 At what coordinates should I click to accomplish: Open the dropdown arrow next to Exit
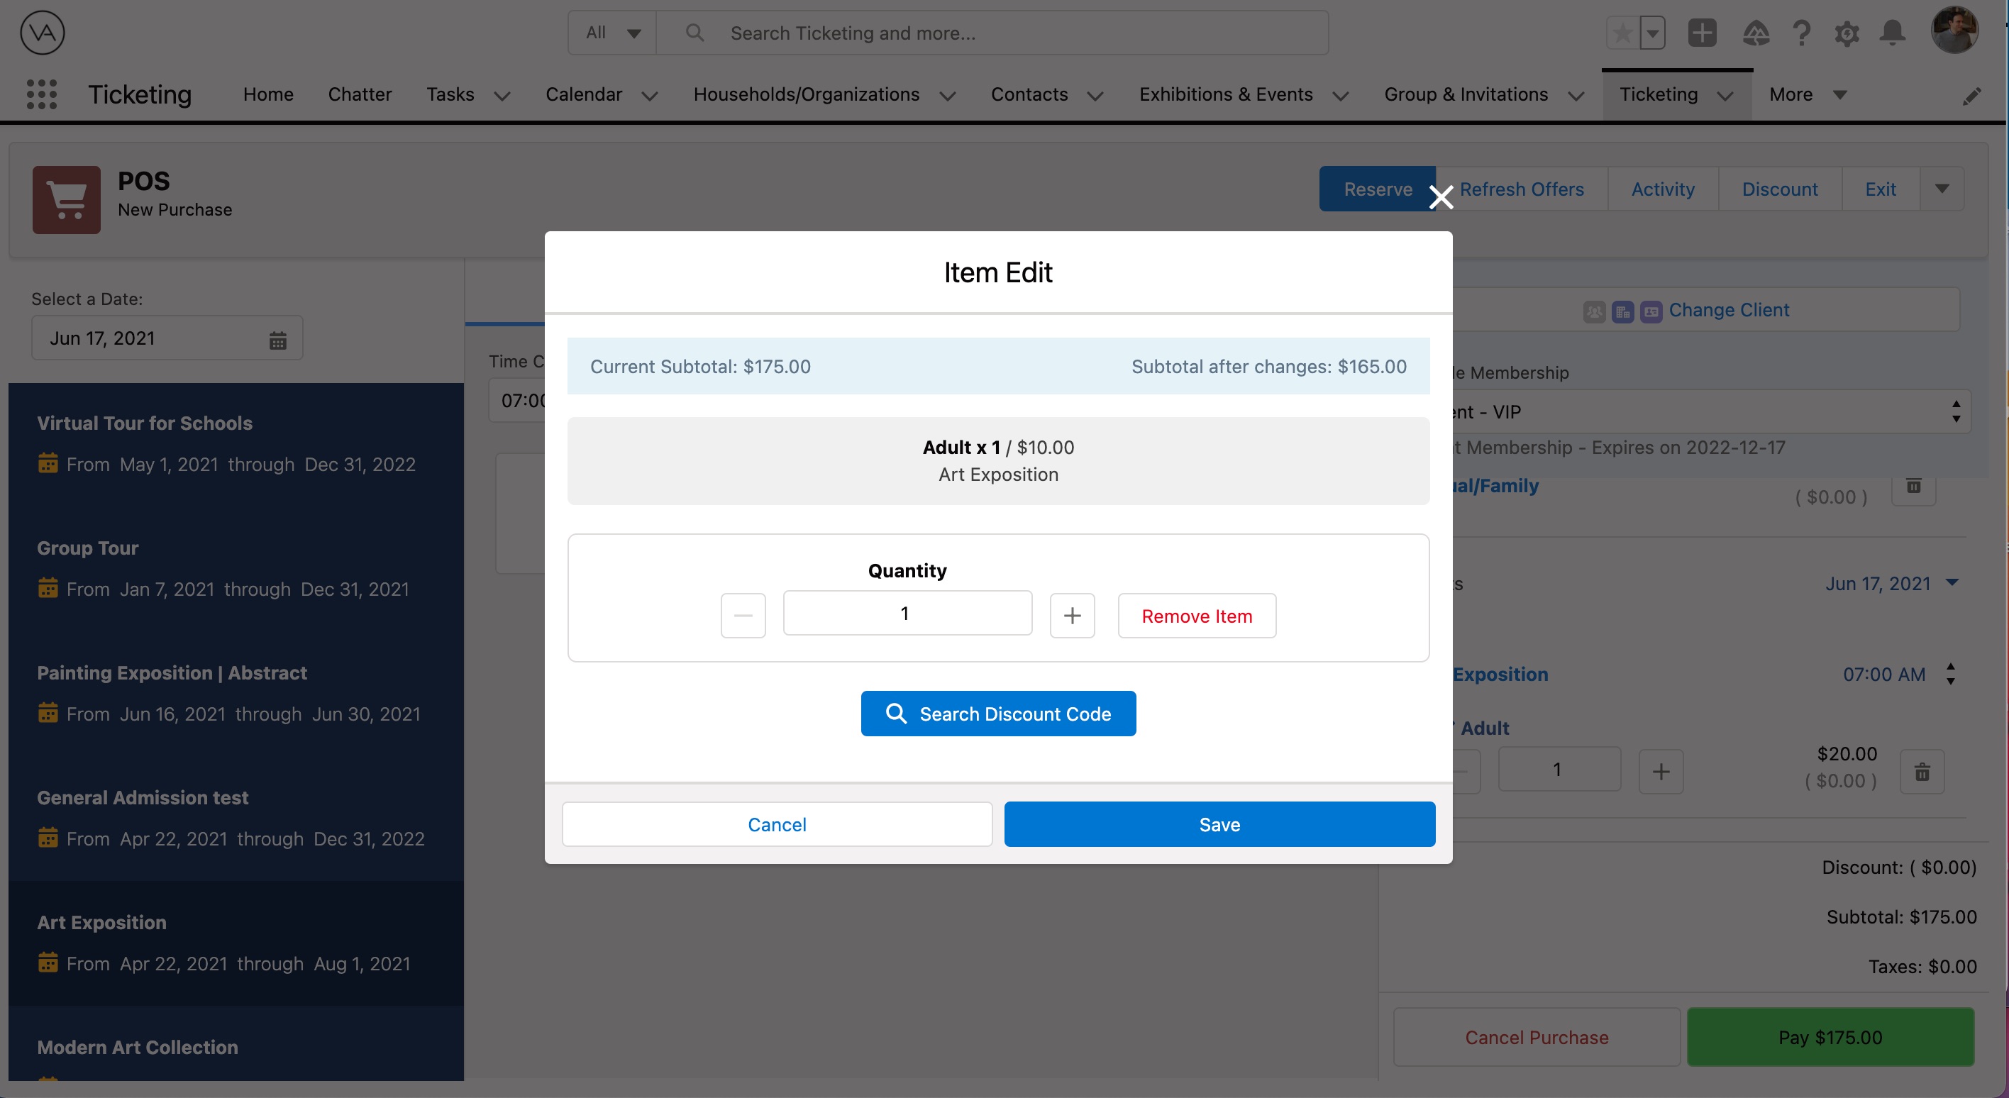click(1943, 188)
